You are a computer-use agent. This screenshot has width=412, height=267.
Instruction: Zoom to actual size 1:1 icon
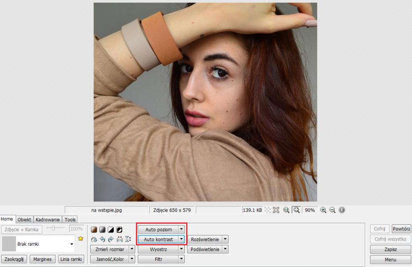tap(286, 210)
